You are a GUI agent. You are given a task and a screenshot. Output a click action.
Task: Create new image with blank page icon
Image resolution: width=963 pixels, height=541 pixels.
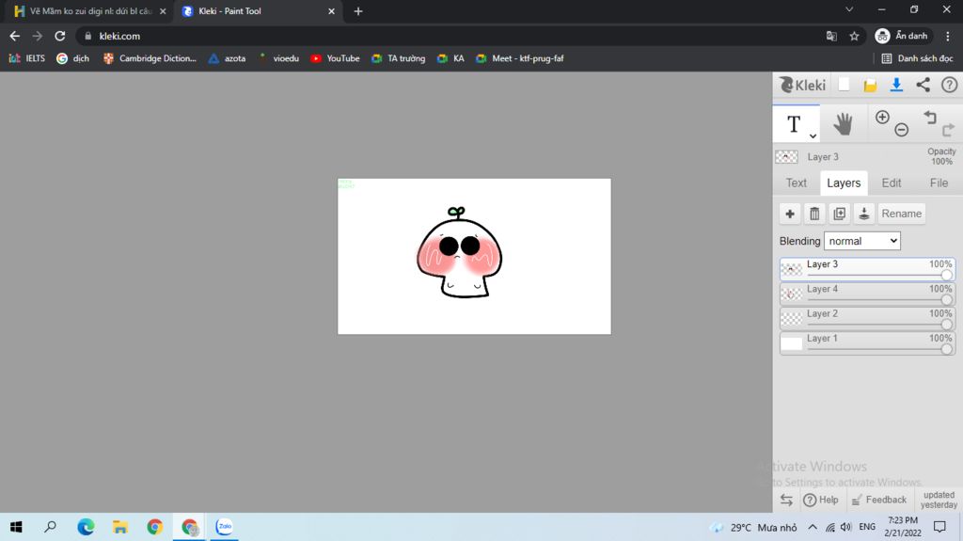point(844,85)
